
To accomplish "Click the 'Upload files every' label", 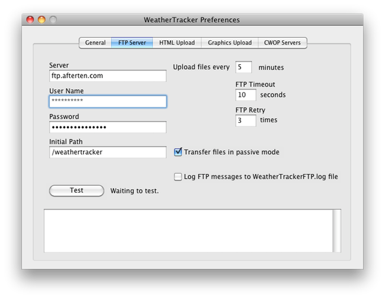I will (x=201, y=67).
